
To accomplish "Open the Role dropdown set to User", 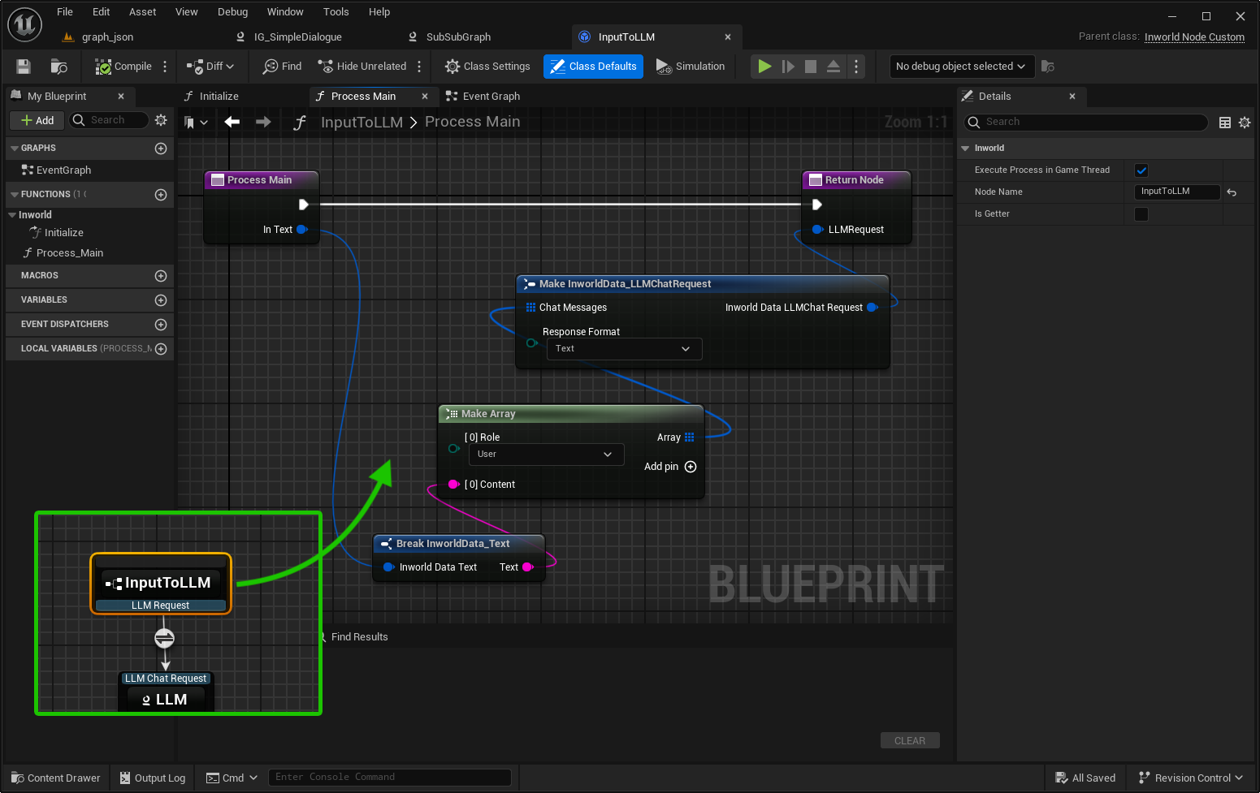I will pyautogui.click(x=545, y=455).
